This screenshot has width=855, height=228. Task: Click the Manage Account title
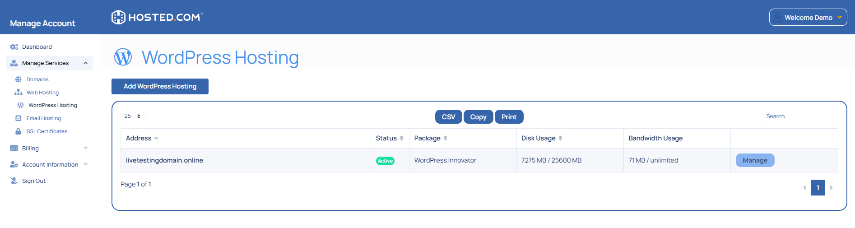[42, 23]
